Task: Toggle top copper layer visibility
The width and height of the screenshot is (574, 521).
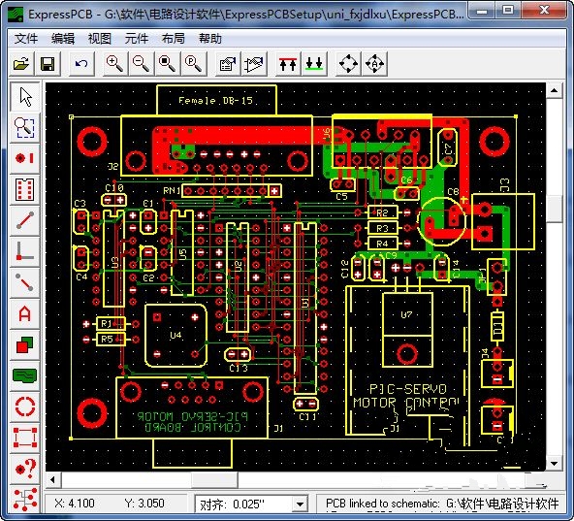Action: coord(288,64)
